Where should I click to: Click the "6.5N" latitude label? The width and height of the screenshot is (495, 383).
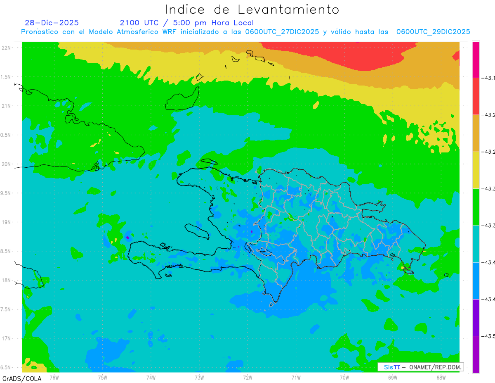coord(6,368)
